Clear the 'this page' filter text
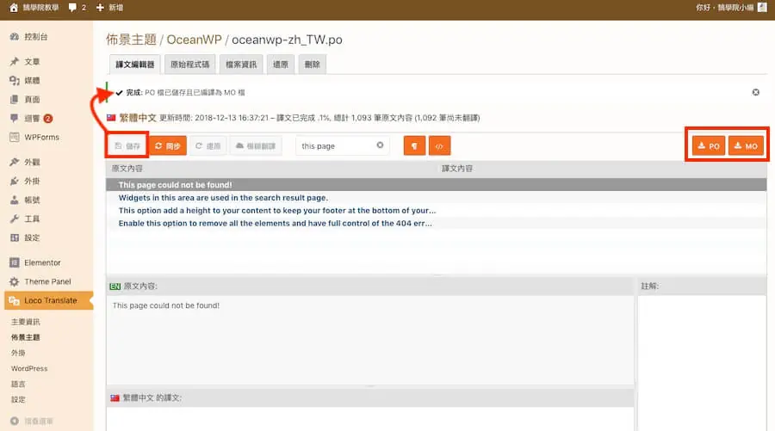Image resolution: width=775 pixels, height=431 pixels. click(380, 145)
